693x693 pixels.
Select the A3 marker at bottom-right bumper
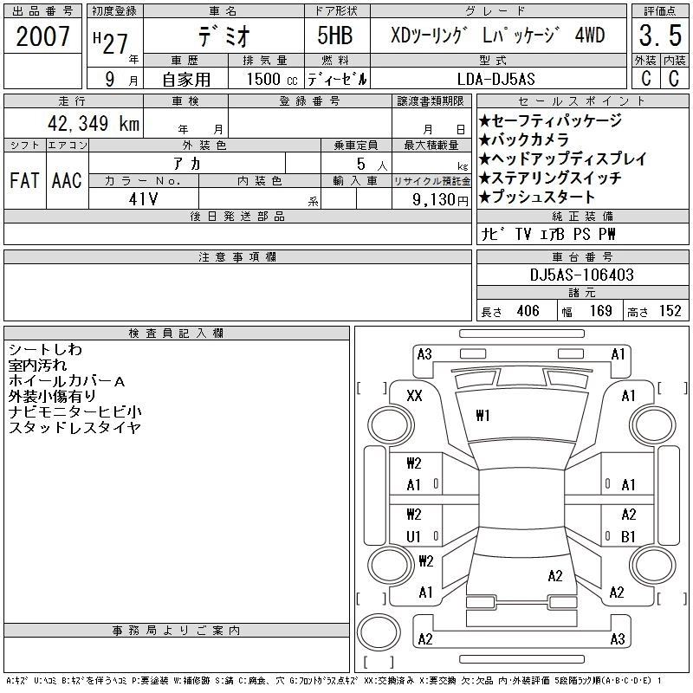pos(617,639)
